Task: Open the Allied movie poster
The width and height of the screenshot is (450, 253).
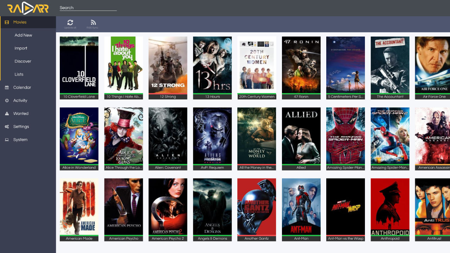Action: pos(301,136)
